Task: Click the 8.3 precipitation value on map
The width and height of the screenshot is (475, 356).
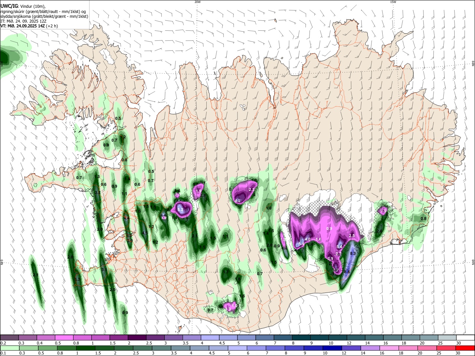Action: (x=353, y=254)
